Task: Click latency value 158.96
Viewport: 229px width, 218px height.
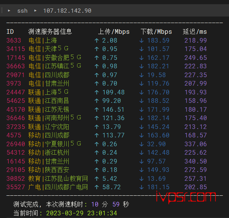Action: [x=196, y=101]
